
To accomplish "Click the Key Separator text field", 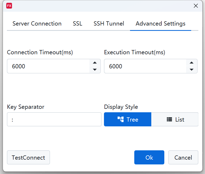I will click(x=54, y=119).
